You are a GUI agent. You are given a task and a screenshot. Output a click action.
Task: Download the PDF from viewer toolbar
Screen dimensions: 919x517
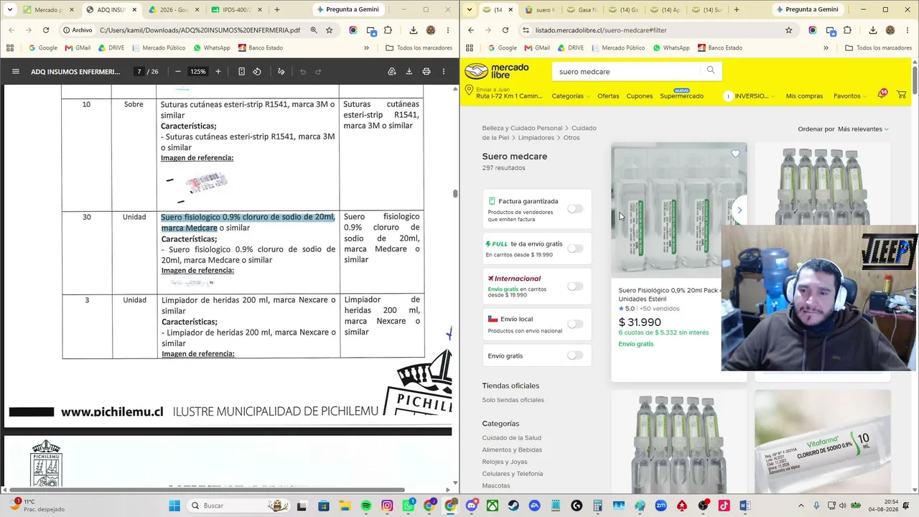coord(409,72)
